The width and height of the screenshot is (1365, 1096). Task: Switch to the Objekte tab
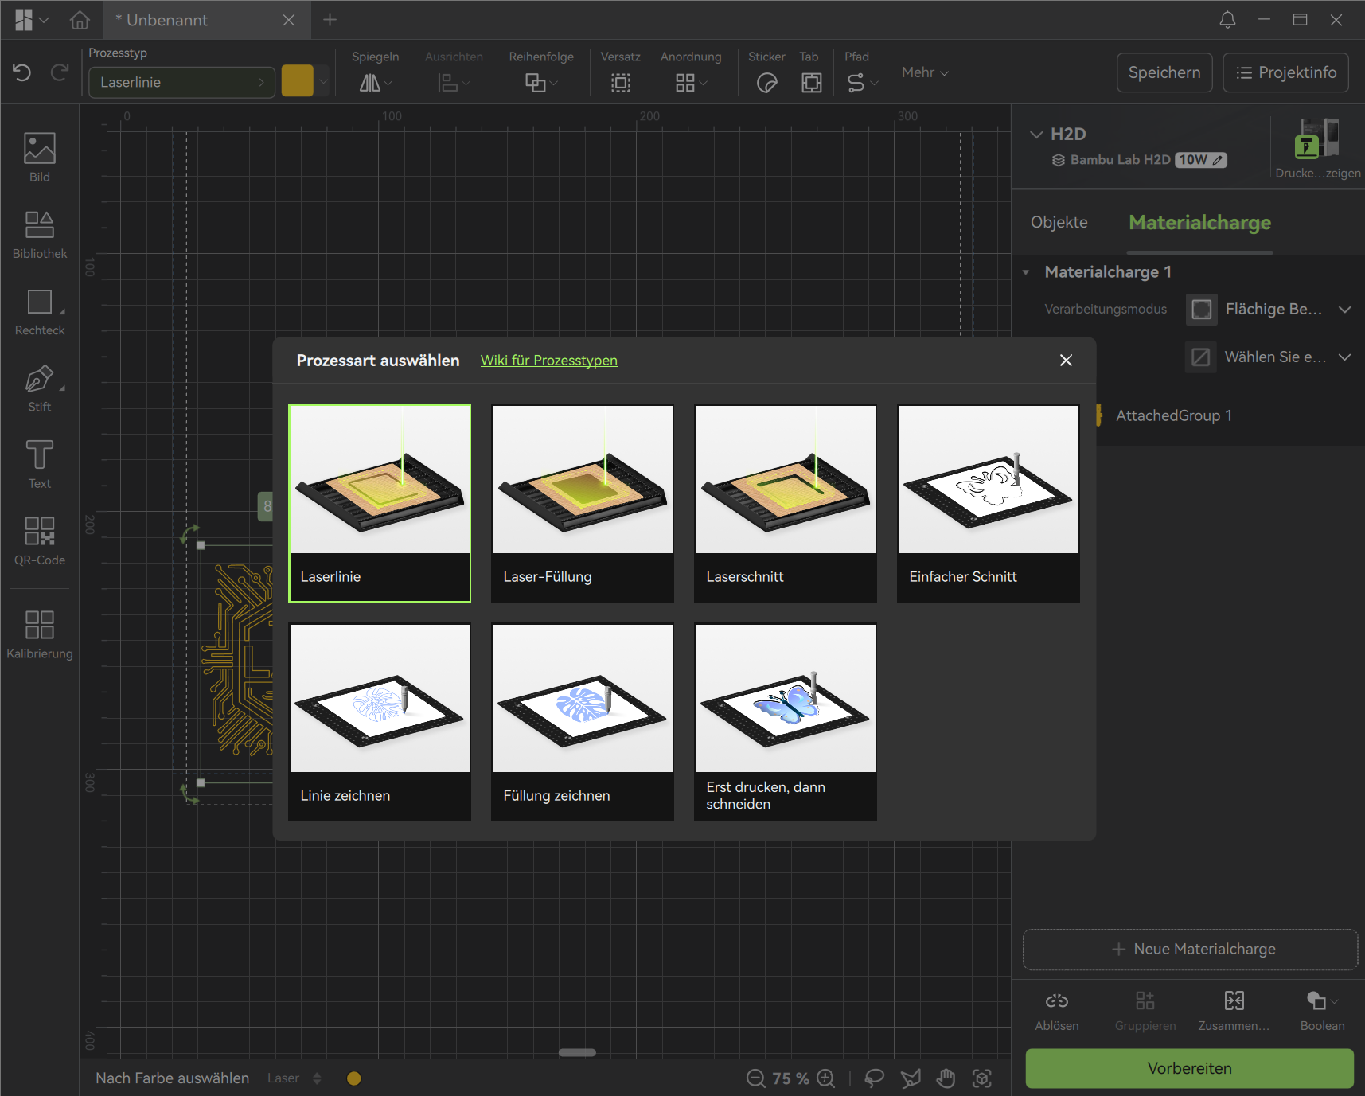click(x=1059, y=222)
